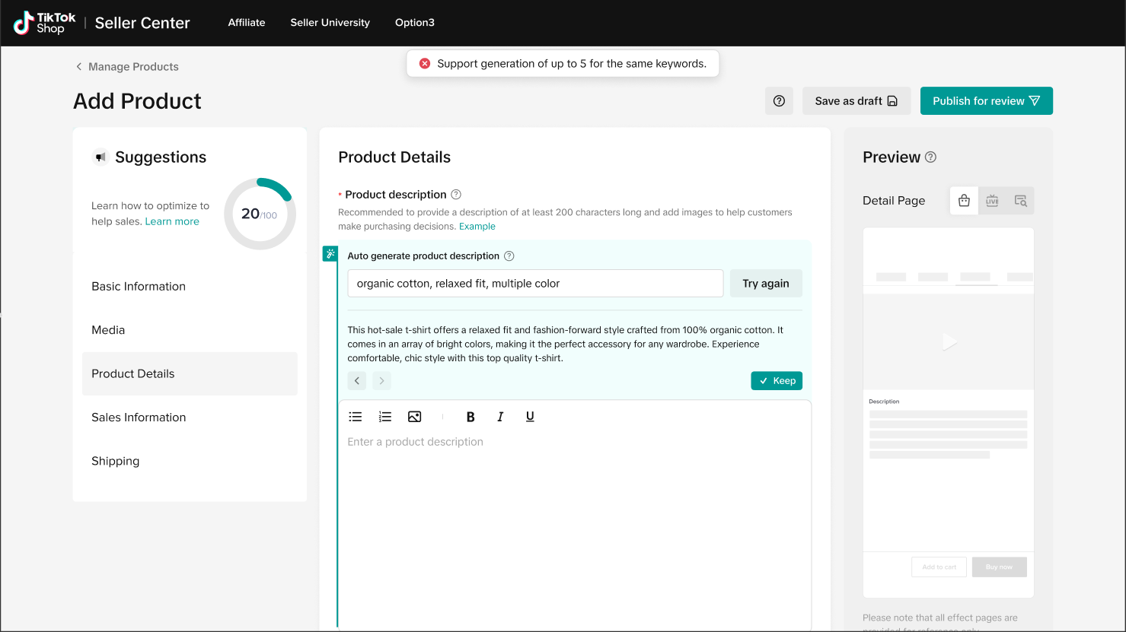Toggle bold formatting in description editor
This screenshot has width=1126, height=632.
(470, 417)
